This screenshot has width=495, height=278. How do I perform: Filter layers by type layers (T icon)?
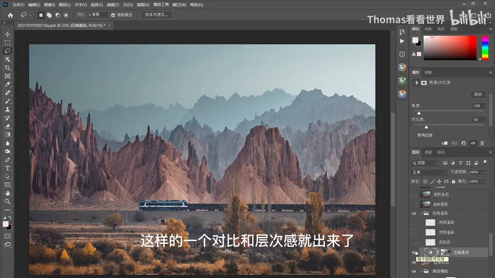(x=461, y=163)
